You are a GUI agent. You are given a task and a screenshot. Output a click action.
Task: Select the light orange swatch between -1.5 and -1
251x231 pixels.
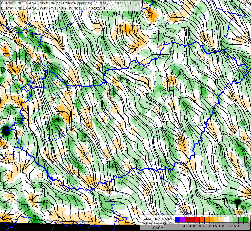(217, 219)
